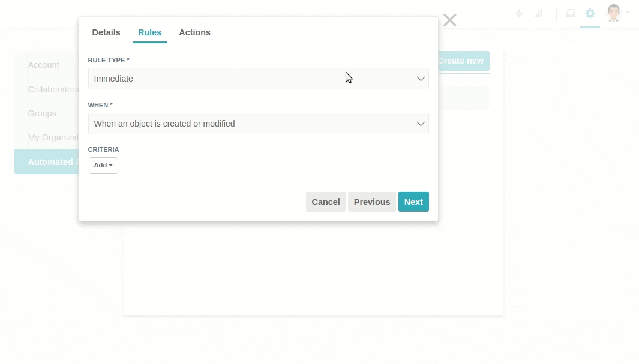Click the crosshair target icon in header

[x=519, y=13]
